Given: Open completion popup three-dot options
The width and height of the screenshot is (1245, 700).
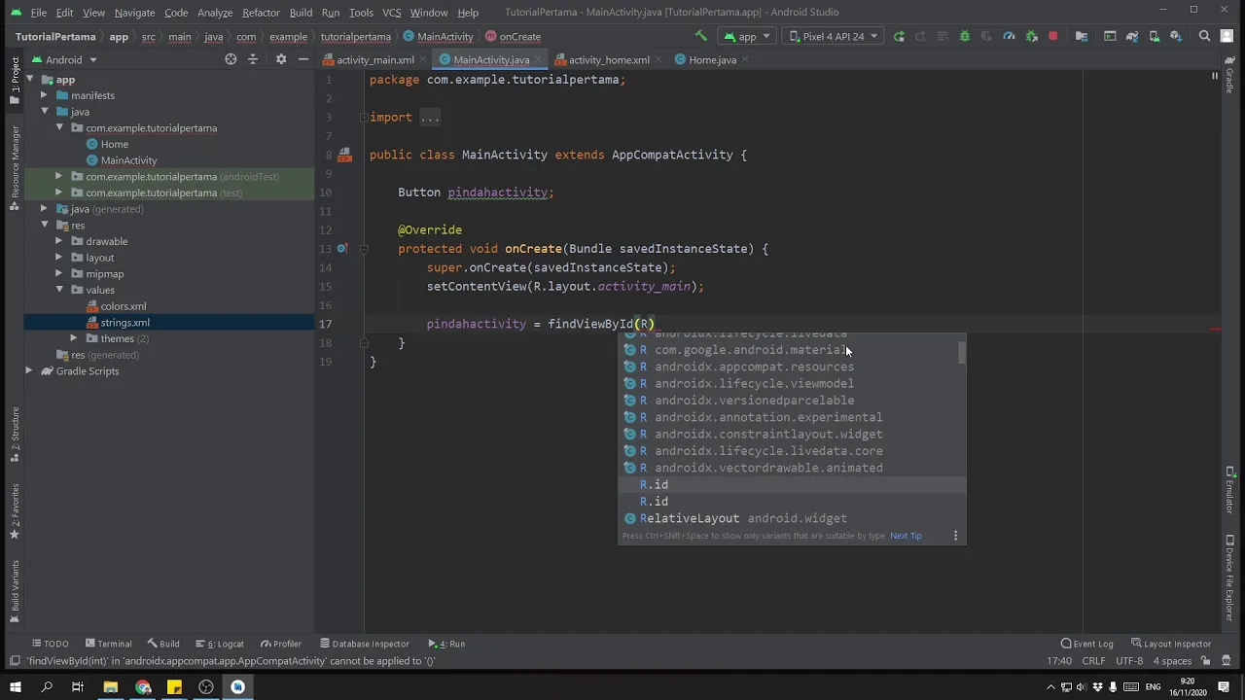Looking at the screenshot, I should [x=955, y=536].
